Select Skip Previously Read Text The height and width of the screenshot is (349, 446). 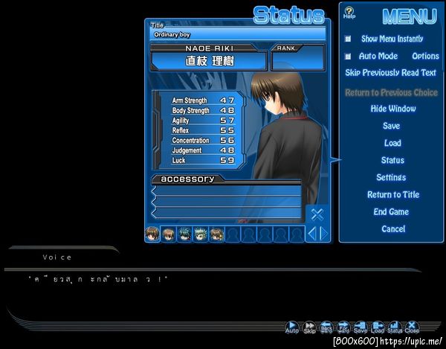[390, 73]
